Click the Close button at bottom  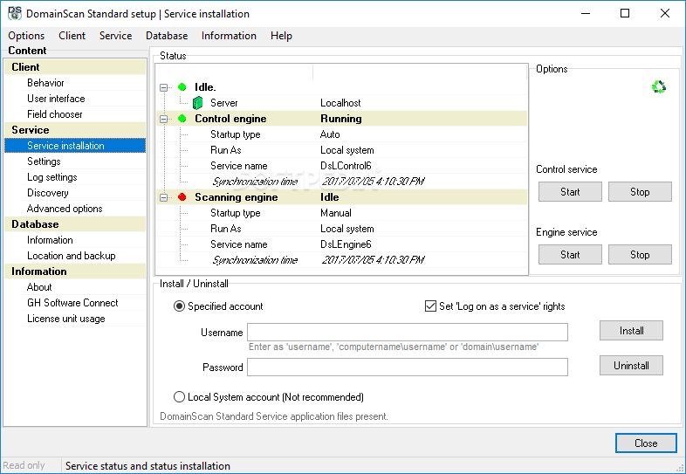646,443
